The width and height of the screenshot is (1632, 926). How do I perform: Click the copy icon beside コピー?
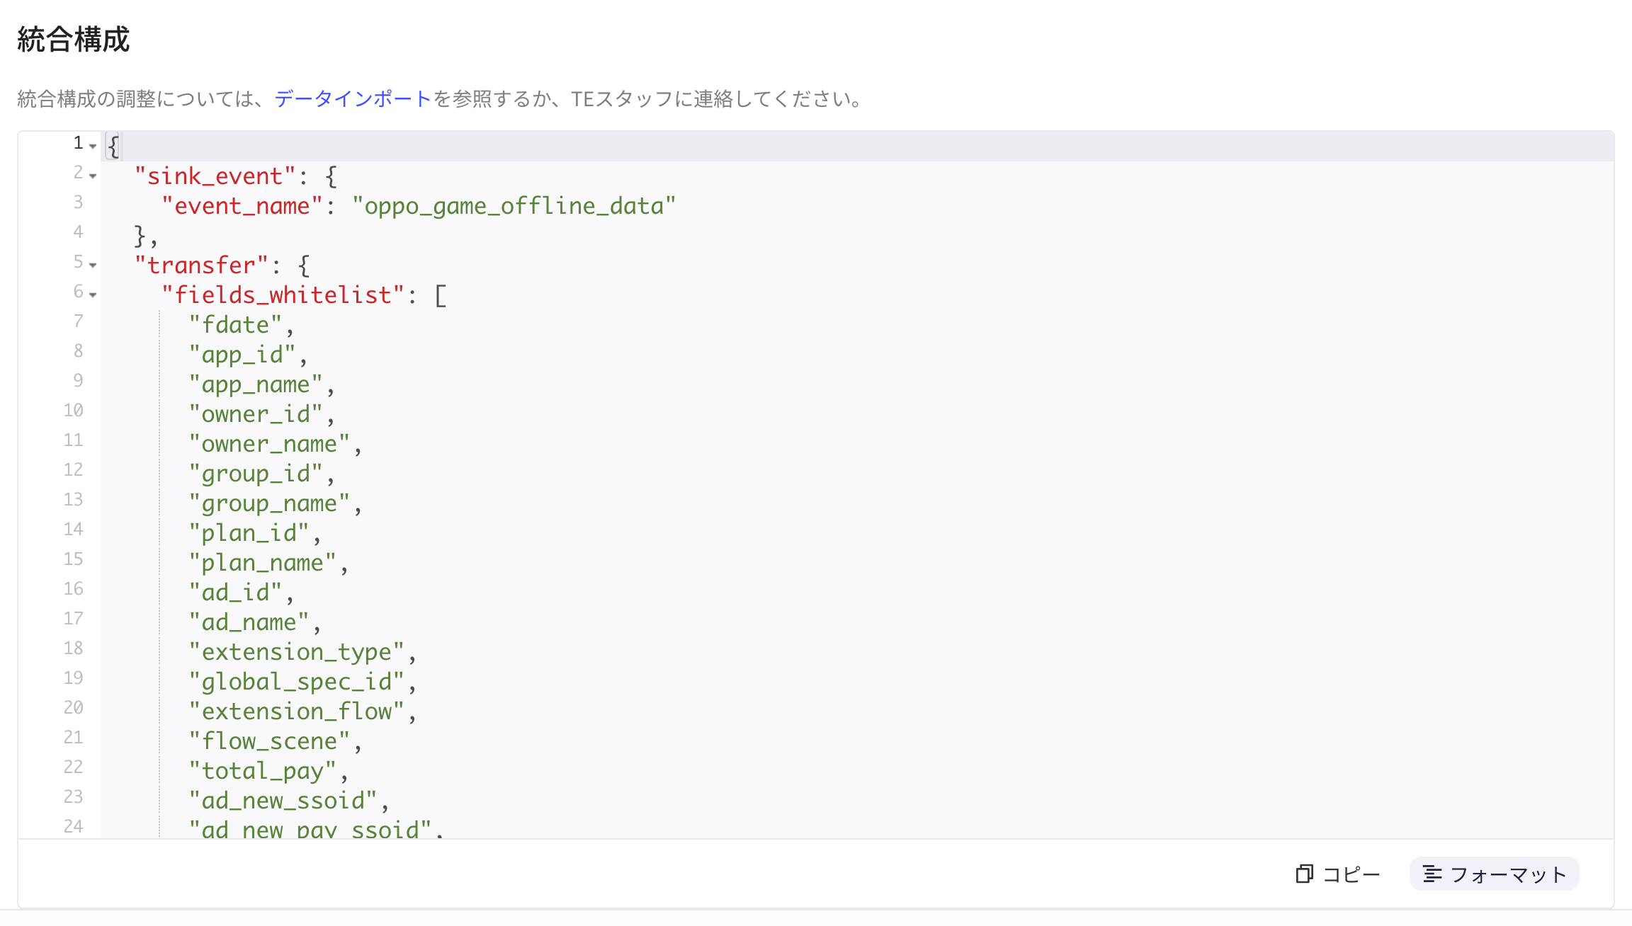coord(1304,874)
